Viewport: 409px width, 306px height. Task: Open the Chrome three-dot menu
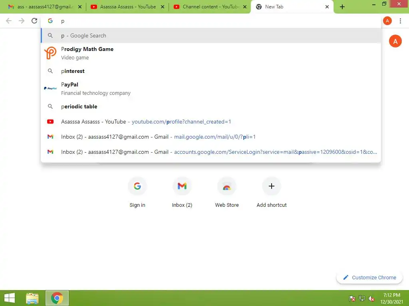pos(400,21)
